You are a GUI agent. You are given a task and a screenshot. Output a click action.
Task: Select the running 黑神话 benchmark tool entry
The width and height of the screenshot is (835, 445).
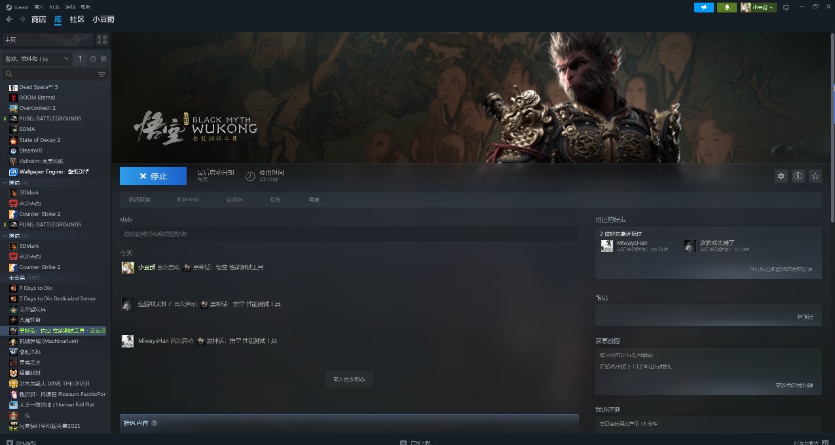(x=58, y=330)
